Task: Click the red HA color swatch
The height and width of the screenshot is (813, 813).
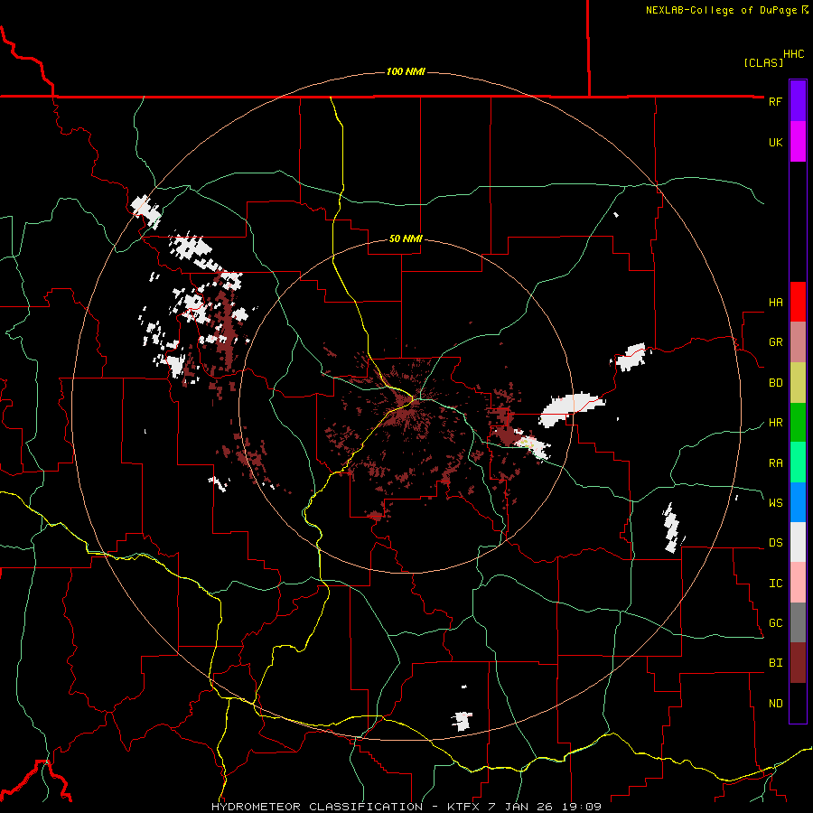Action: tap(798, 302)
